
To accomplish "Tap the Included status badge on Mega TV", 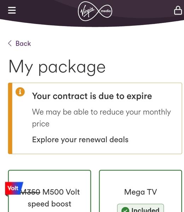I will point(140,208).
